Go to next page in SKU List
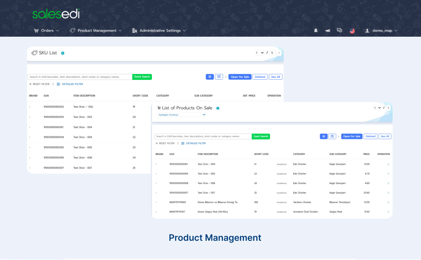This screenshot has width=421, height=260. pos(279,53)
